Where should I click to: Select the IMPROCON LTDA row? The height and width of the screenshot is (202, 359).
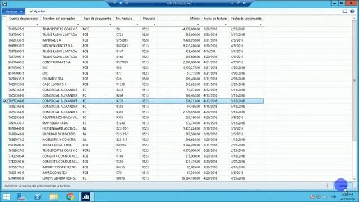pos(135,173)
